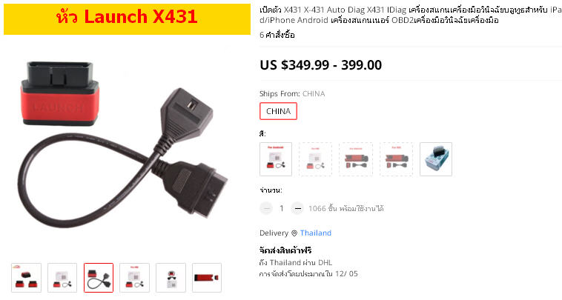The image size is (562, 300).
Task: View second thumbnail with manual and cable
Action: click(x=62, y=278)
